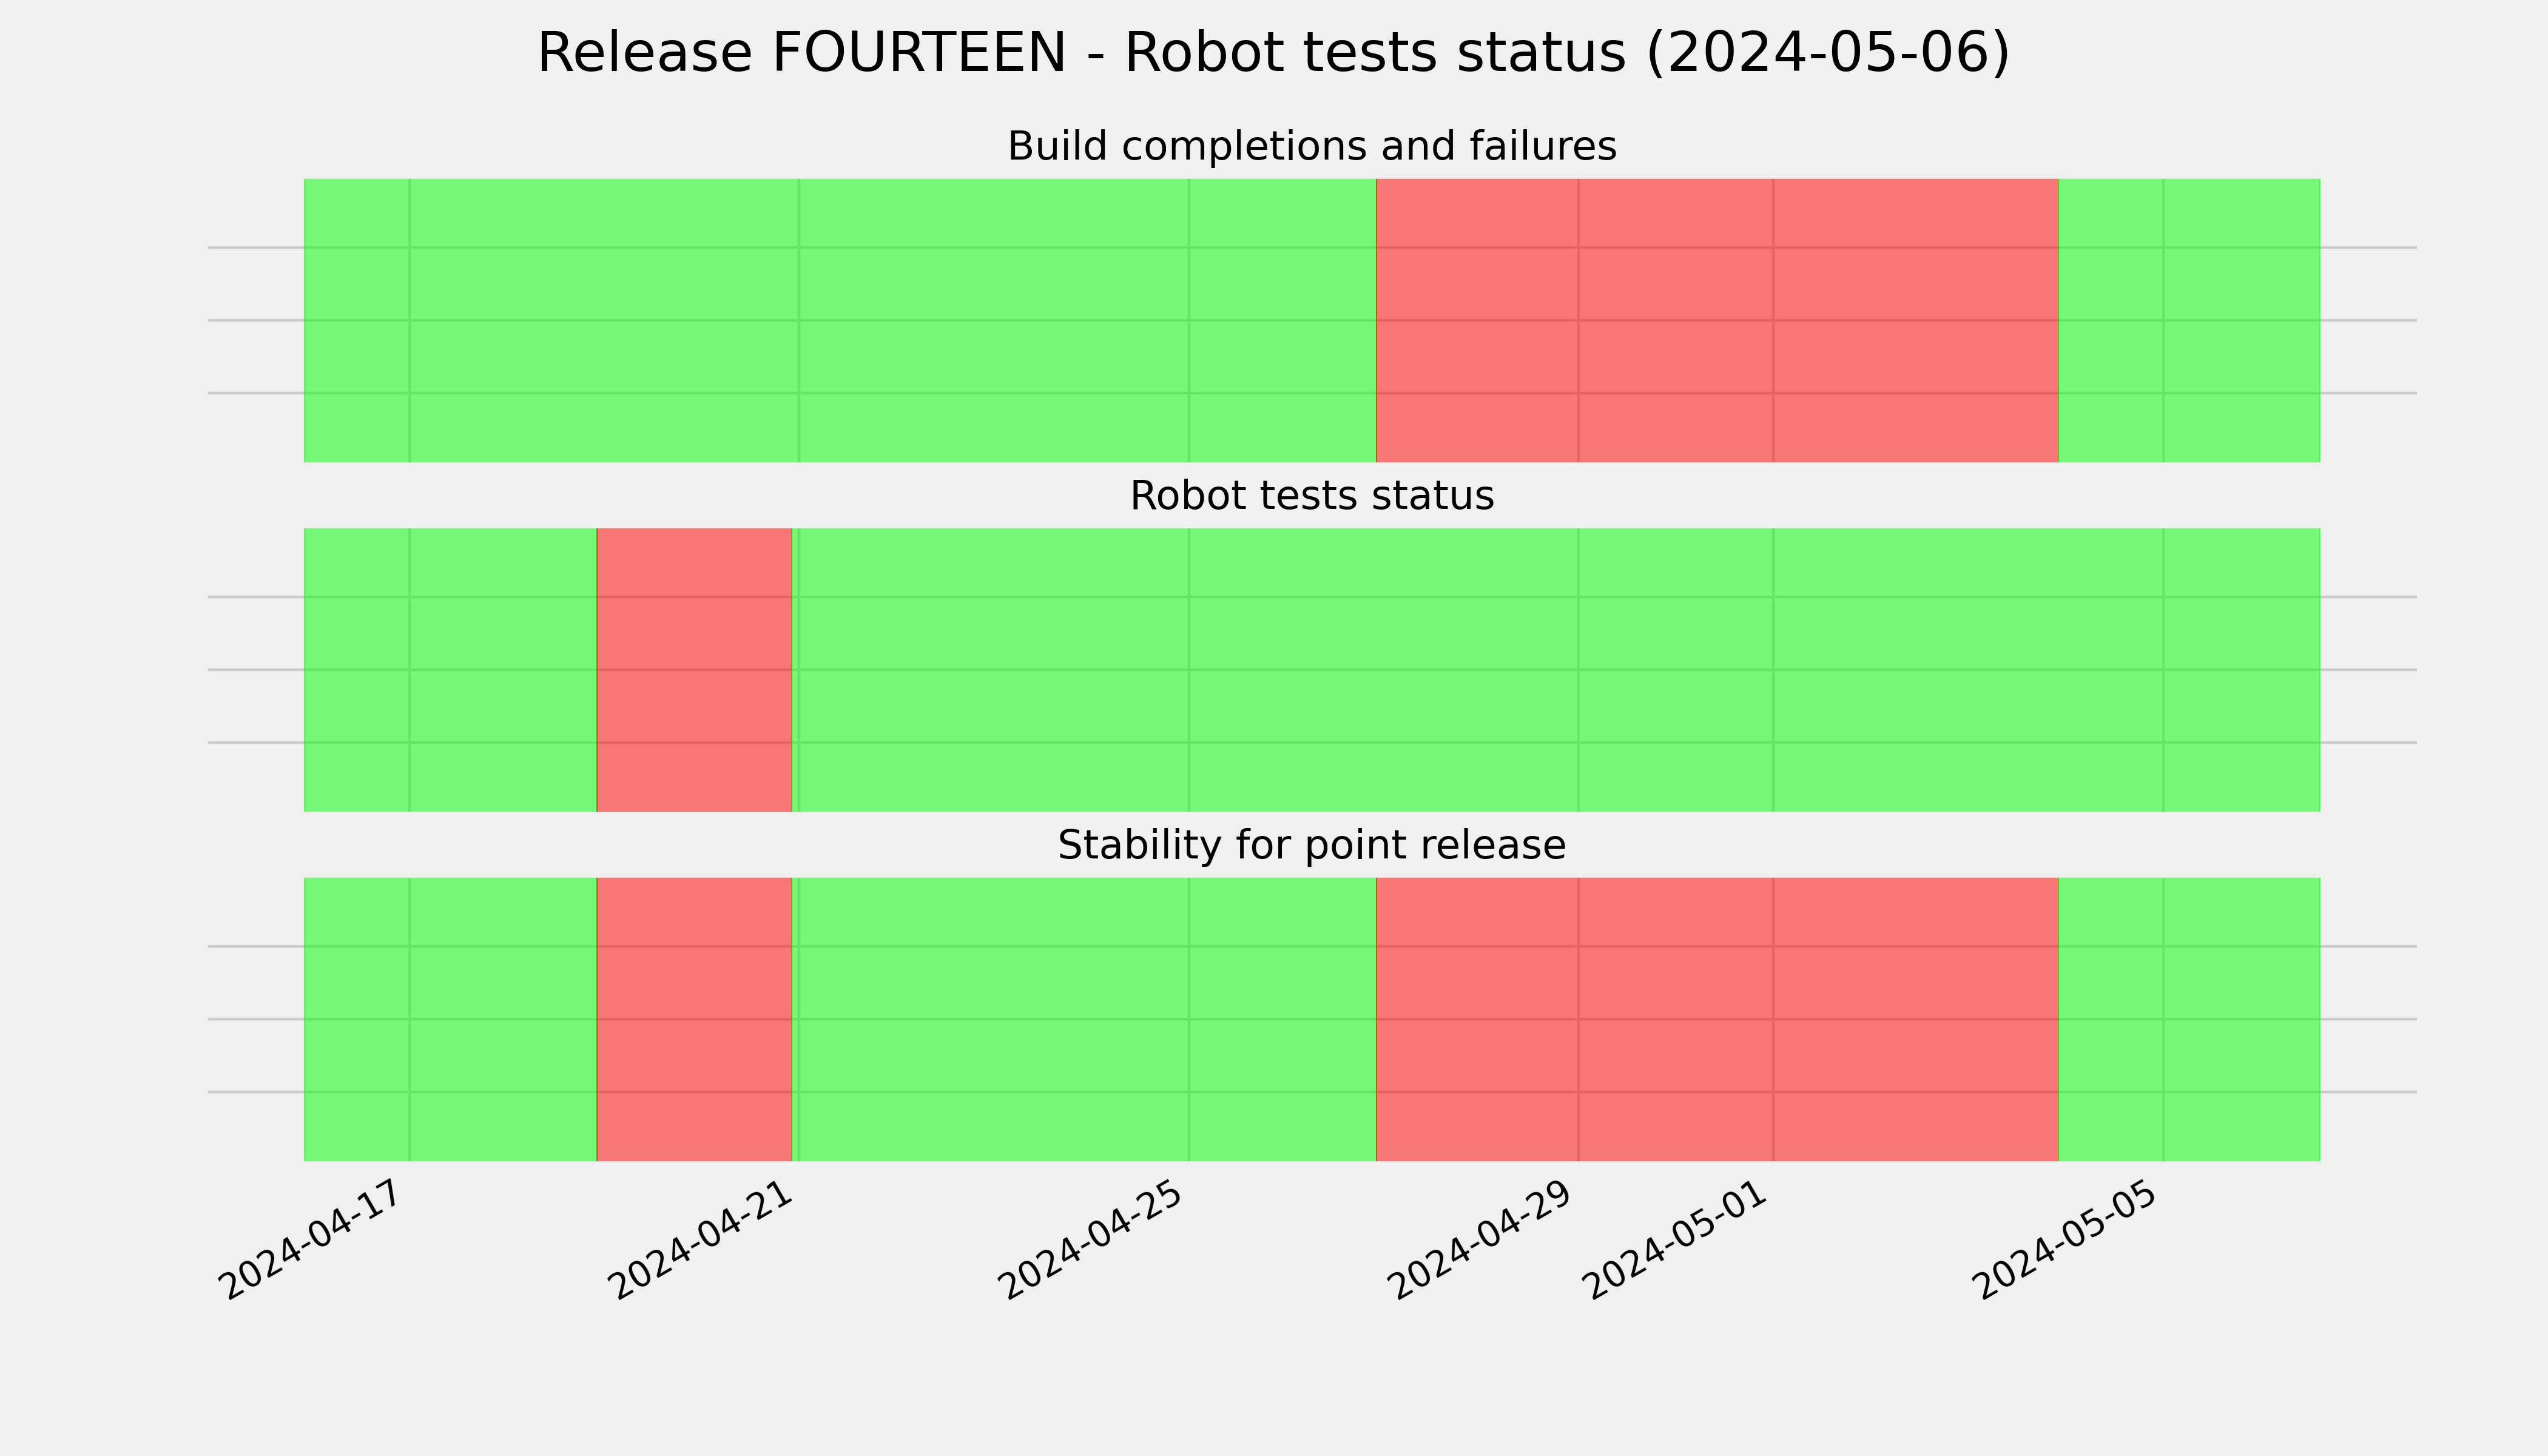Click the 'Stability for point release' subplot title
This screenshot has width=2548, height=1456.
point(1312,846)
